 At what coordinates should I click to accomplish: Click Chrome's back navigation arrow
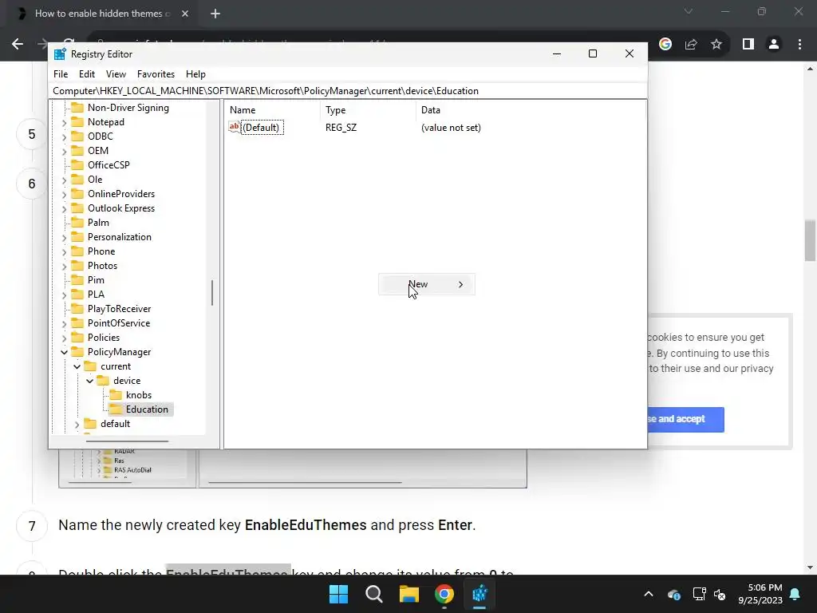(18, 44)
